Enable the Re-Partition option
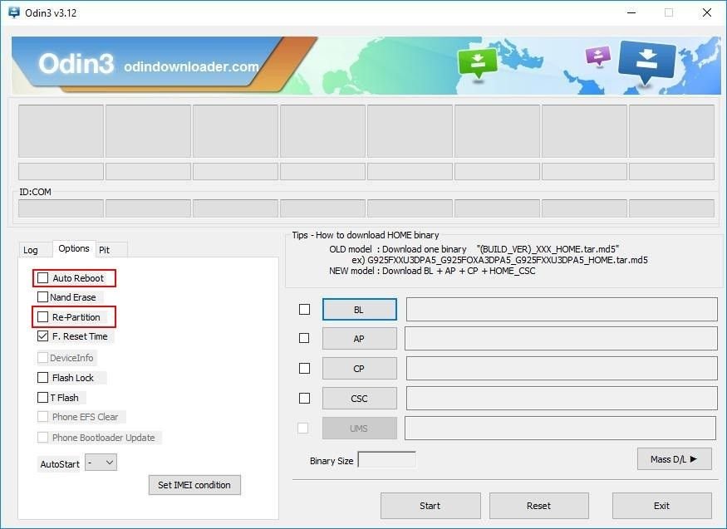 (42, 317)
